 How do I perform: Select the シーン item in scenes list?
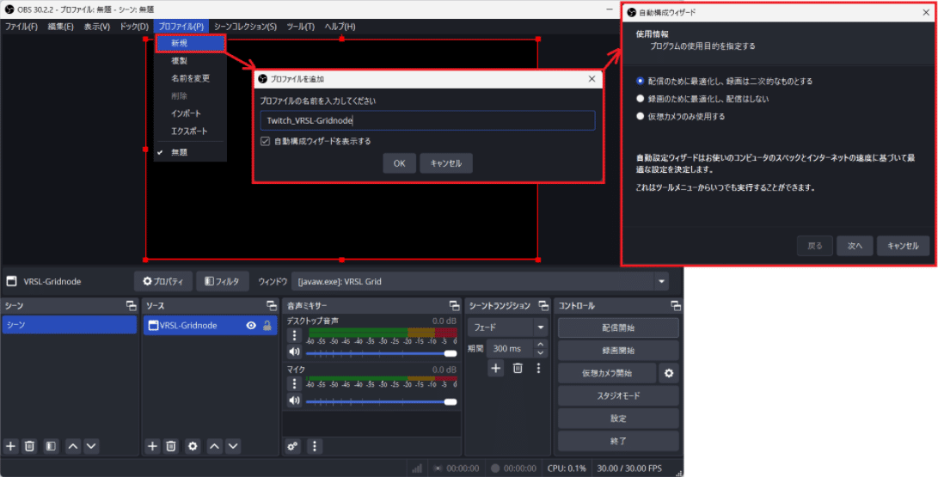70,325
